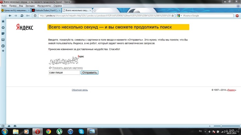Open the settings gear in Opera sidebar

3,27
